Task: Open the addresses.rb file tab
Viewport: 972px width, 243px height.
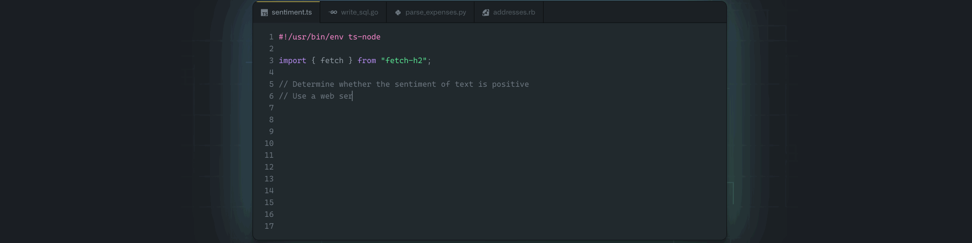Action: click(509, 12)
